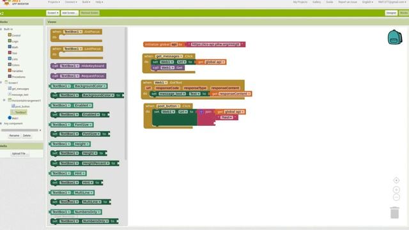The image size is (409, 230).
Task: Click the call Web1.Get block
Action: (168, 68)
